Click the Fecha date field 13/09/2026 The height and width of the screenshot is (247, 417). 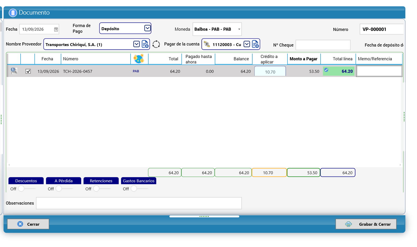[x=39, y=29]
